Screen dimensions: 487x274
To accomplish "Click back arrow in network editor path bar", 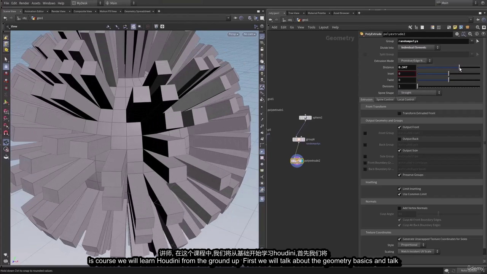I will (271, 20).
